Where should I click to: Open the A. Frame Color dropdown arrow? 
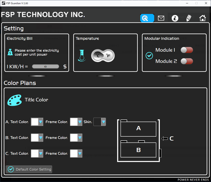pyautogui.click(x=80, y=122)
